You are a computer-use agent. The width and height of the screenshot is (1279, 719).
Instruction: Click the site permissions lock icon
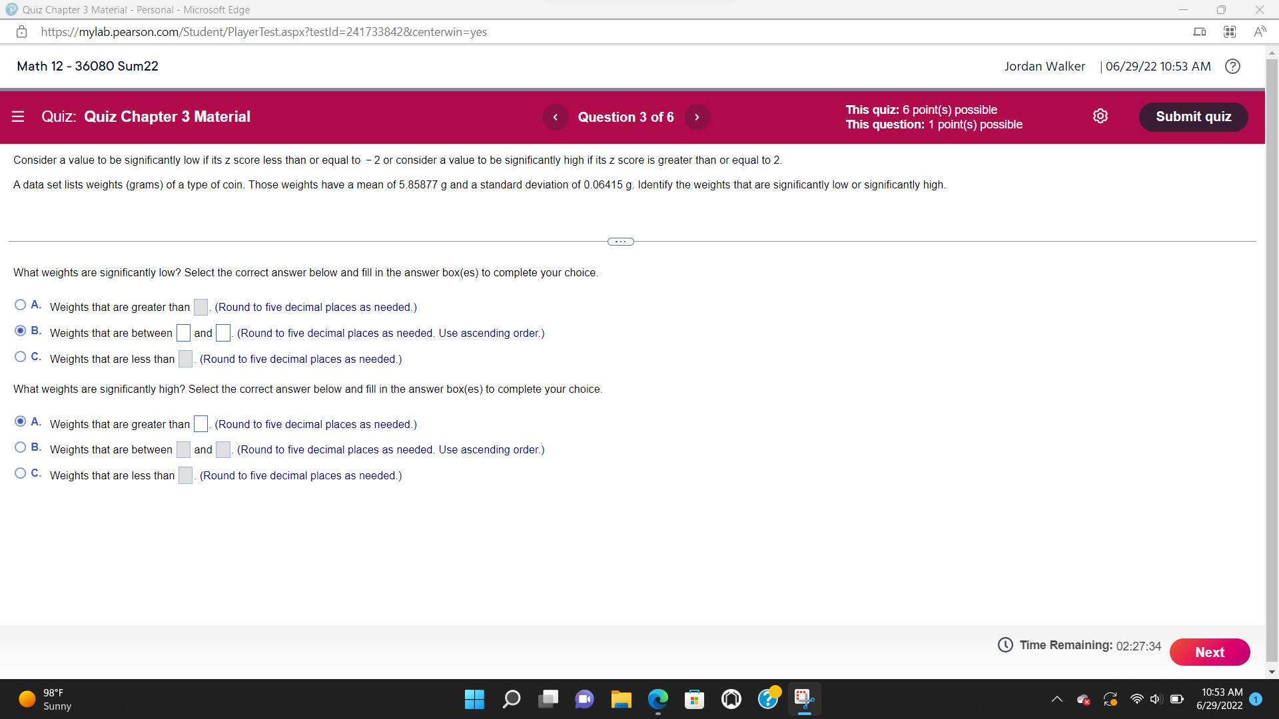[21, 31]
